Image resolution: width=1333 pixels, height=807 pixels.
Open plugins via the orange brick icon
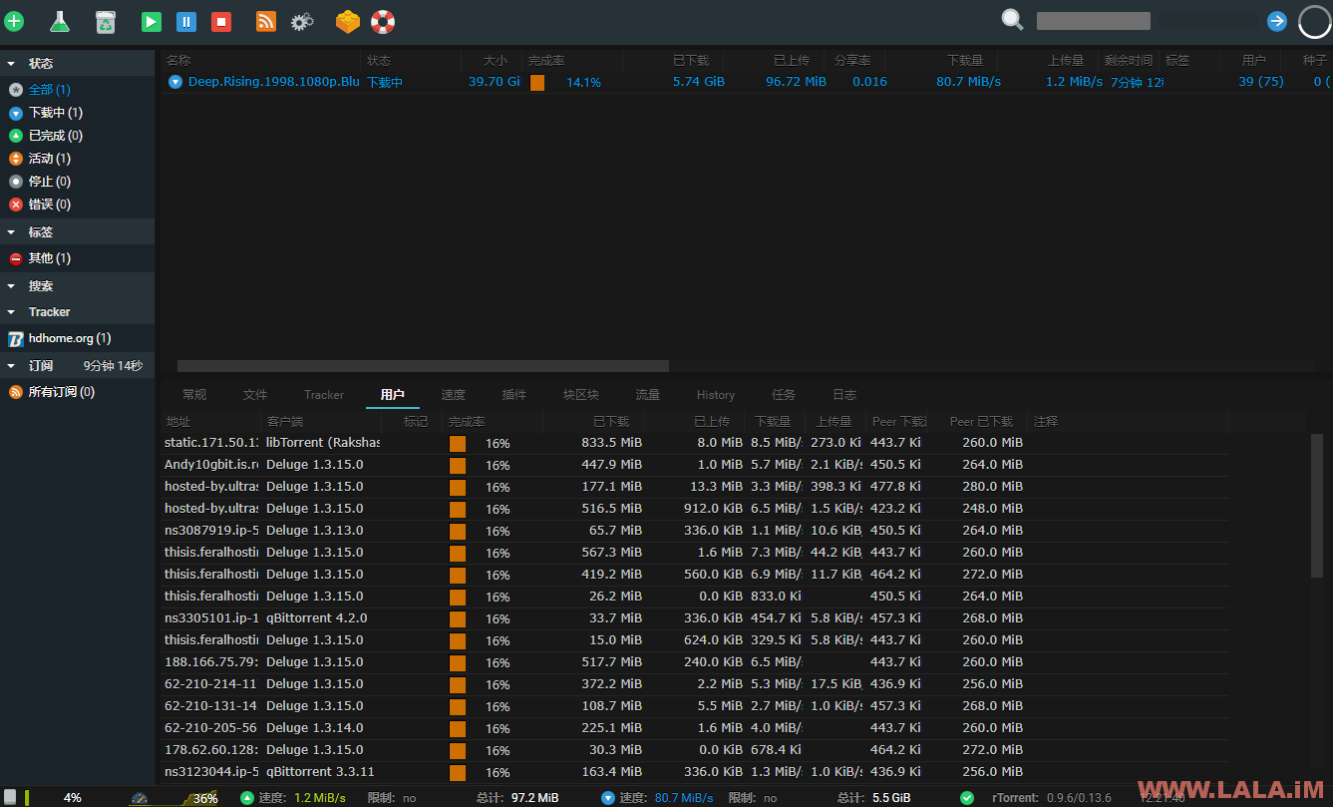point(347,21)
